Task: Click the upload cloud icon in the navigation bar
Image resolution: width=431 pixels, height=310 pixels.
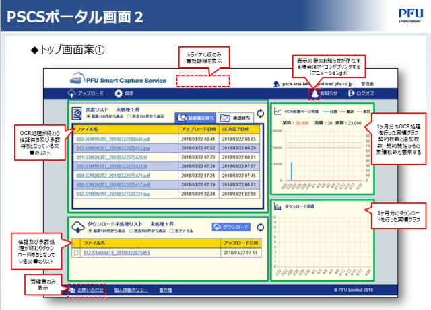Action: point(72,93)
